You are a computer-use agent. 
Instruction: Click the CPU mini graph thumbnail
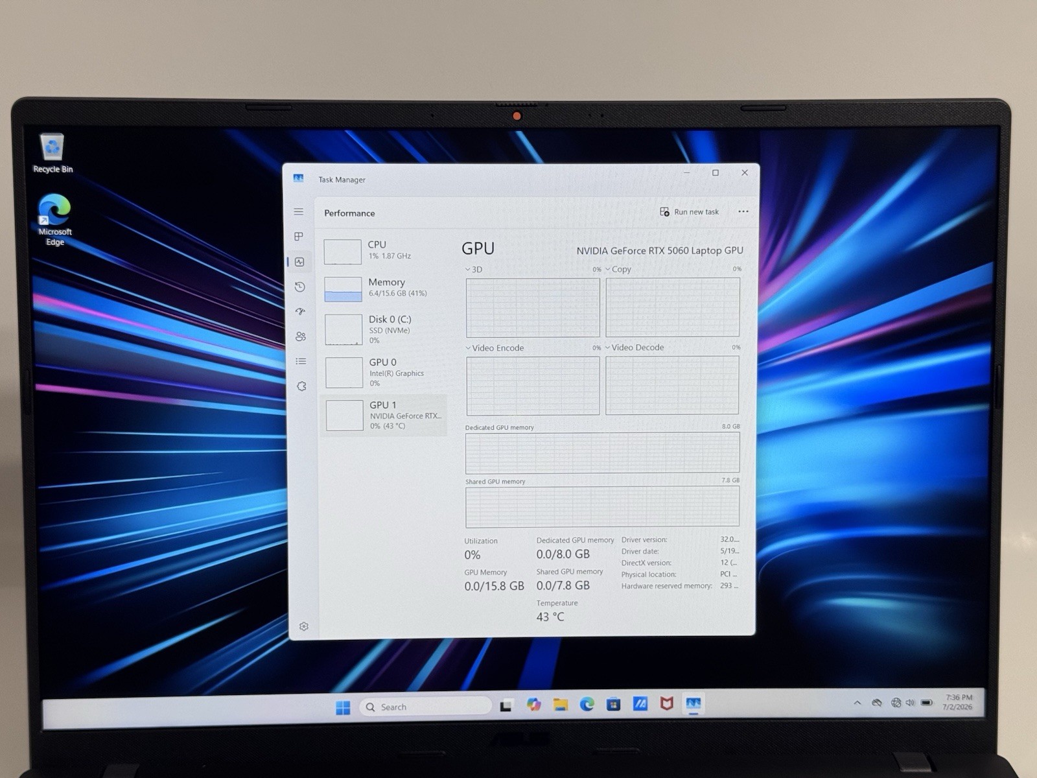[343, 252]
